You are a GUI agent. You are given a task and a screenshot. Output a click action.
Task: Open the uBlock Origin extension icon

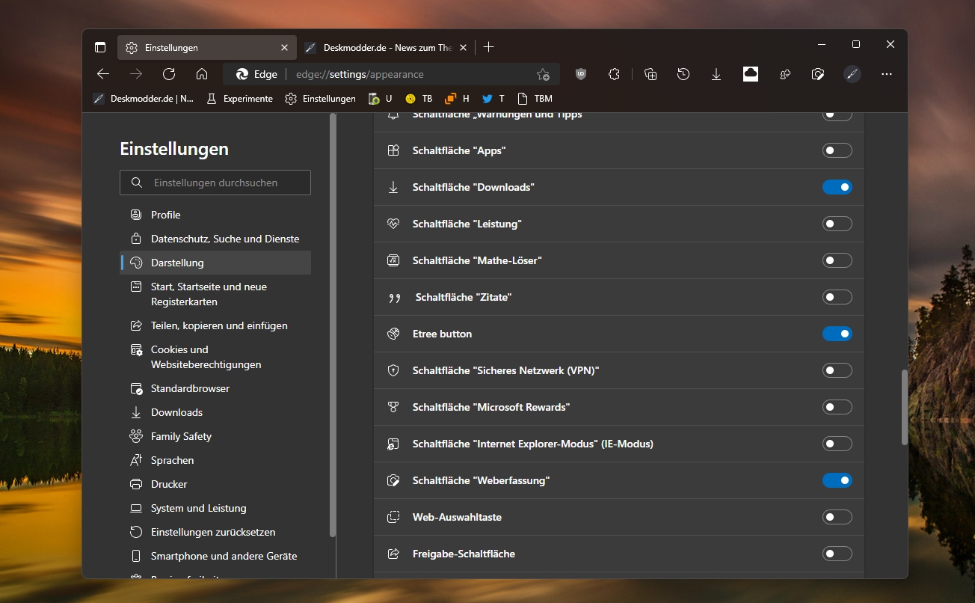[x=581, y=74]
